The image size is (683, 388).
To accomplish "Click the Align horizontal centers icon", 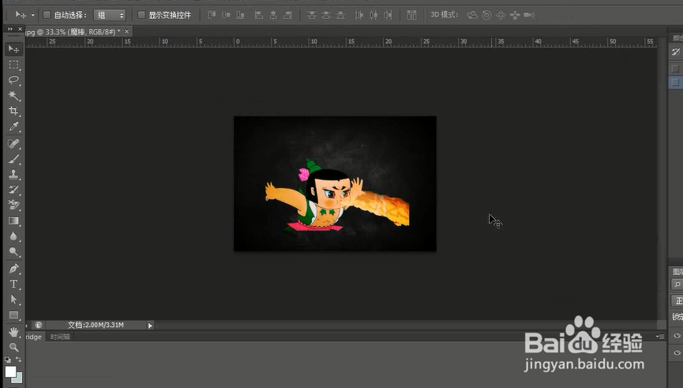I will click(273, 15).
